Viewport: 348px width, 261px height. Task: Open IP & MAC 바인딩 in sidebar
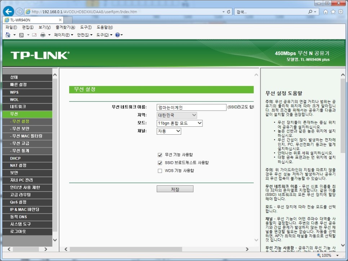(27, 210)
